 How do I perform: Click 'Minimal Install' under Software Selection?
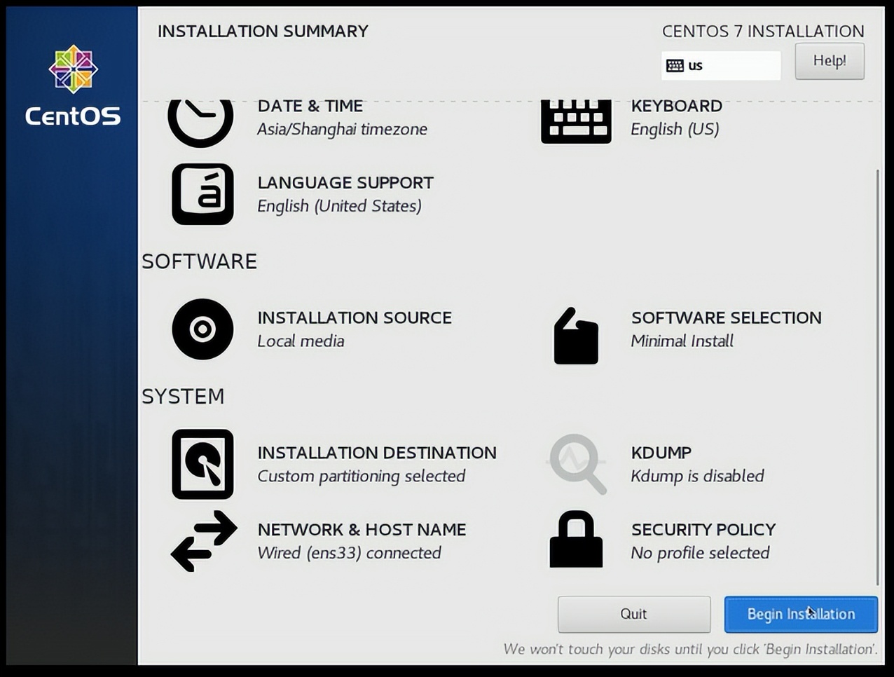(x=682, y=341)
